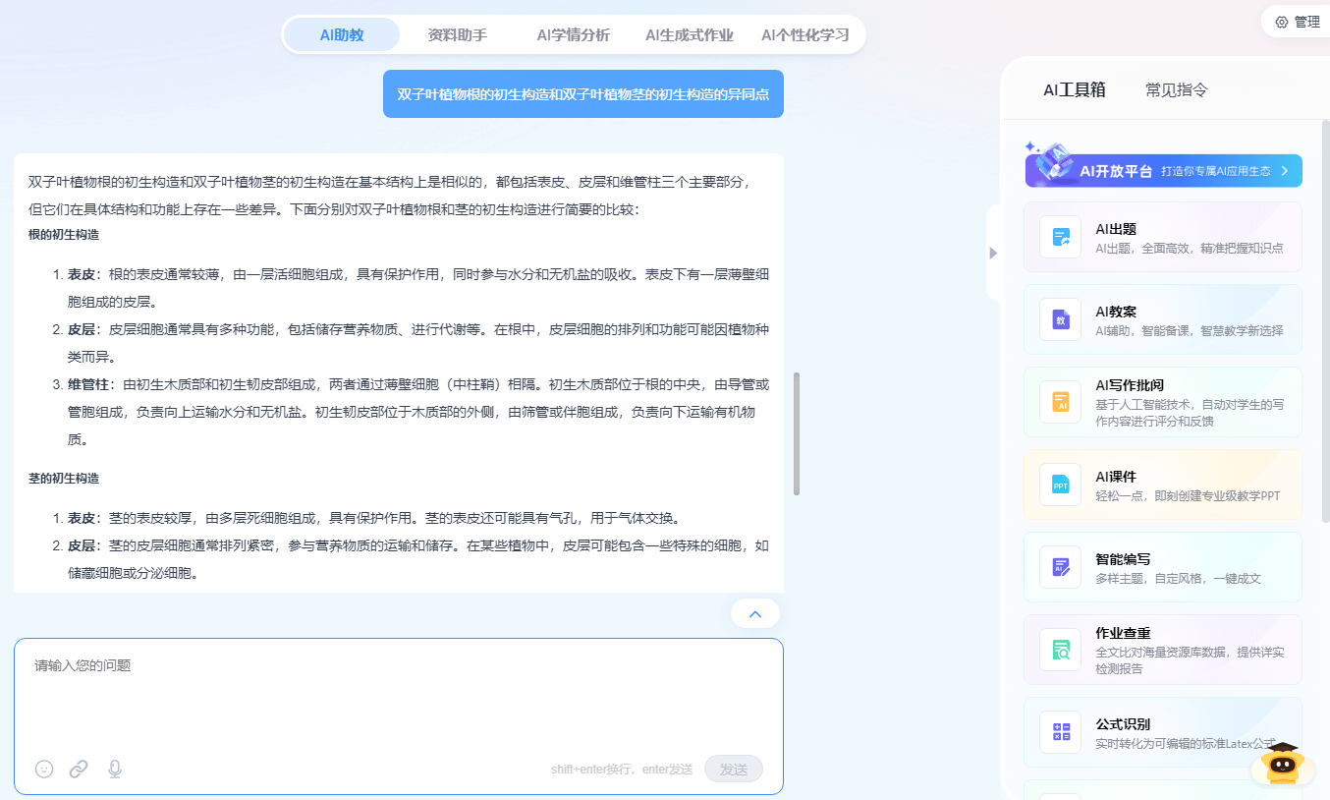Click the microphone voice input icon
This screenshot has height=800, width=1330.
click(x=115, y=769)
